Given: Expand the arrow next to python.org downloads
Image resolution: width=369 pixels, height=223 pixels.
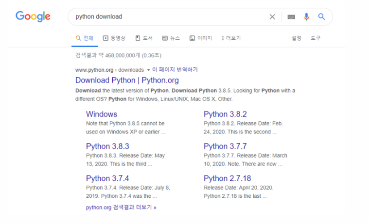Looking at the screenshot, I should pyautogui.click(x=148, y=70).
